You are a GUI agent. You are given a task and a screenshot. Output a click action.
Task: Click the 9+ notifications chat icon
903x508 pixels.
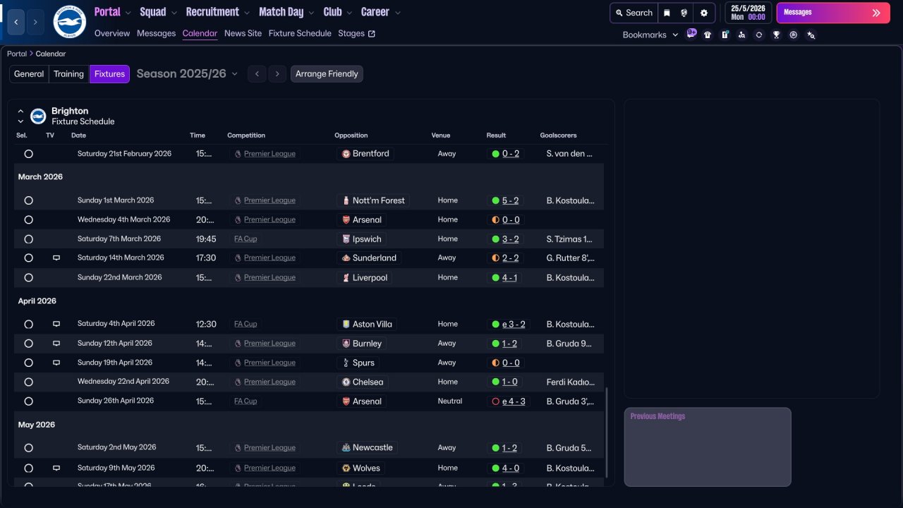(x=691, y=34)
